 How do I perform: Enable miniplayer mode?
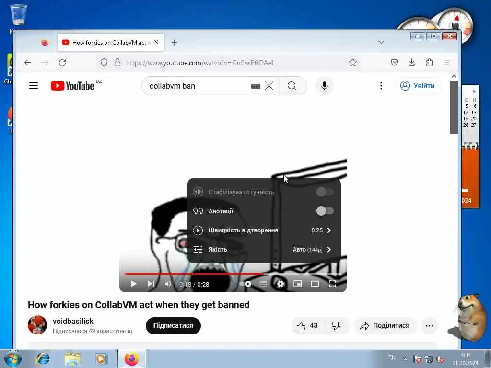point(297,284)
